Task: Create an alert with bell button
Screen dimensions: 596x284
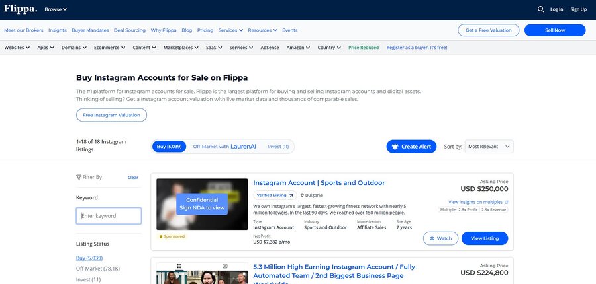Action: coord(411,147)
